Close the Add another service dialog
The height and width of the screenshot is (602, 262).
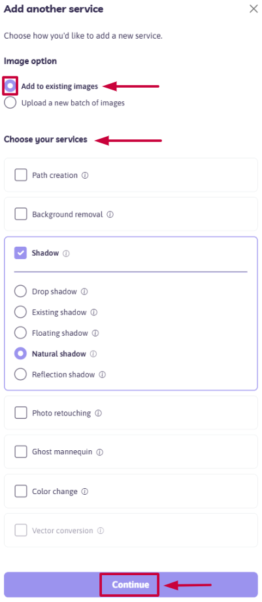click(254, 9)
